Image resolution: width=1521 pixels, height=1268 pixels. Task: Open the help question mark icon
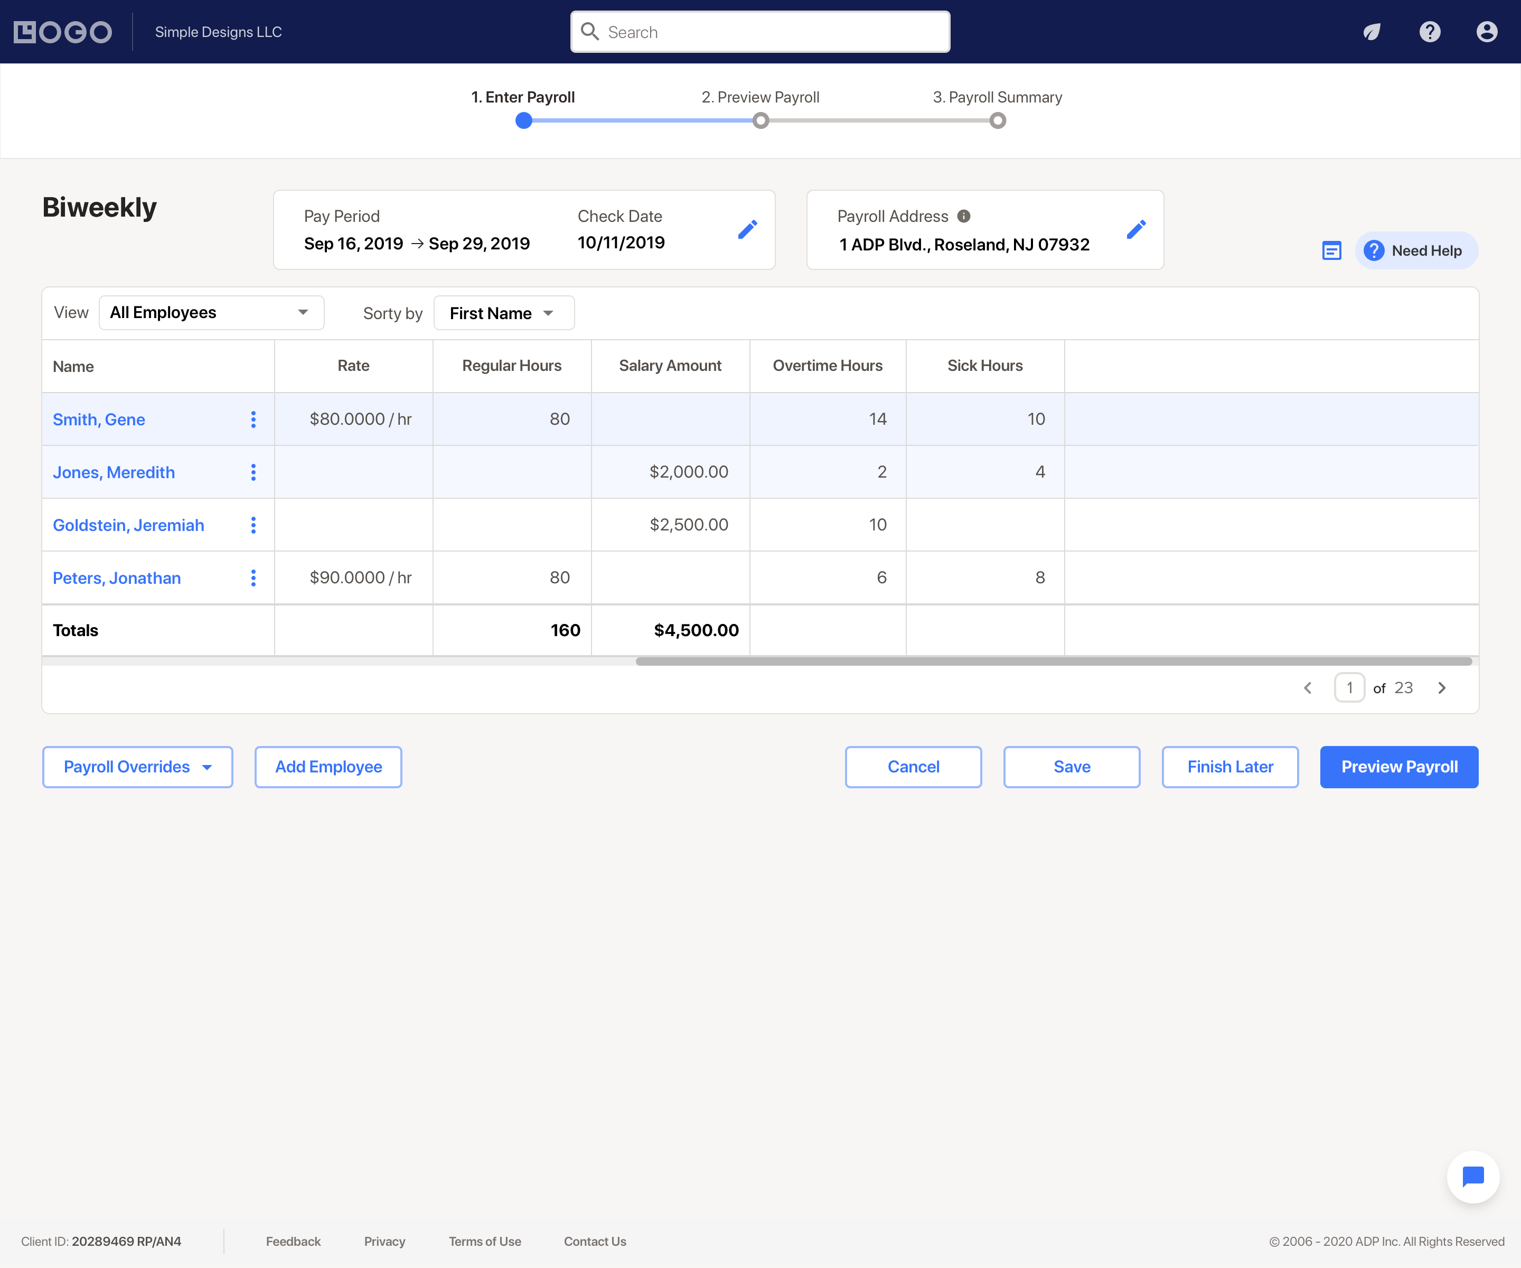coord(1430,32)
